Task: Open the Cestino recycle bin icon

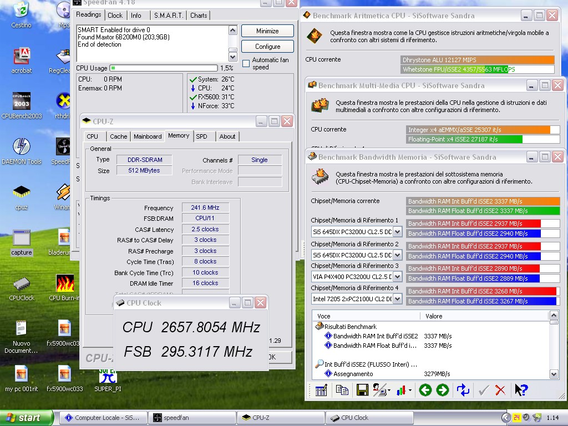Action: [x=22, y=14]
